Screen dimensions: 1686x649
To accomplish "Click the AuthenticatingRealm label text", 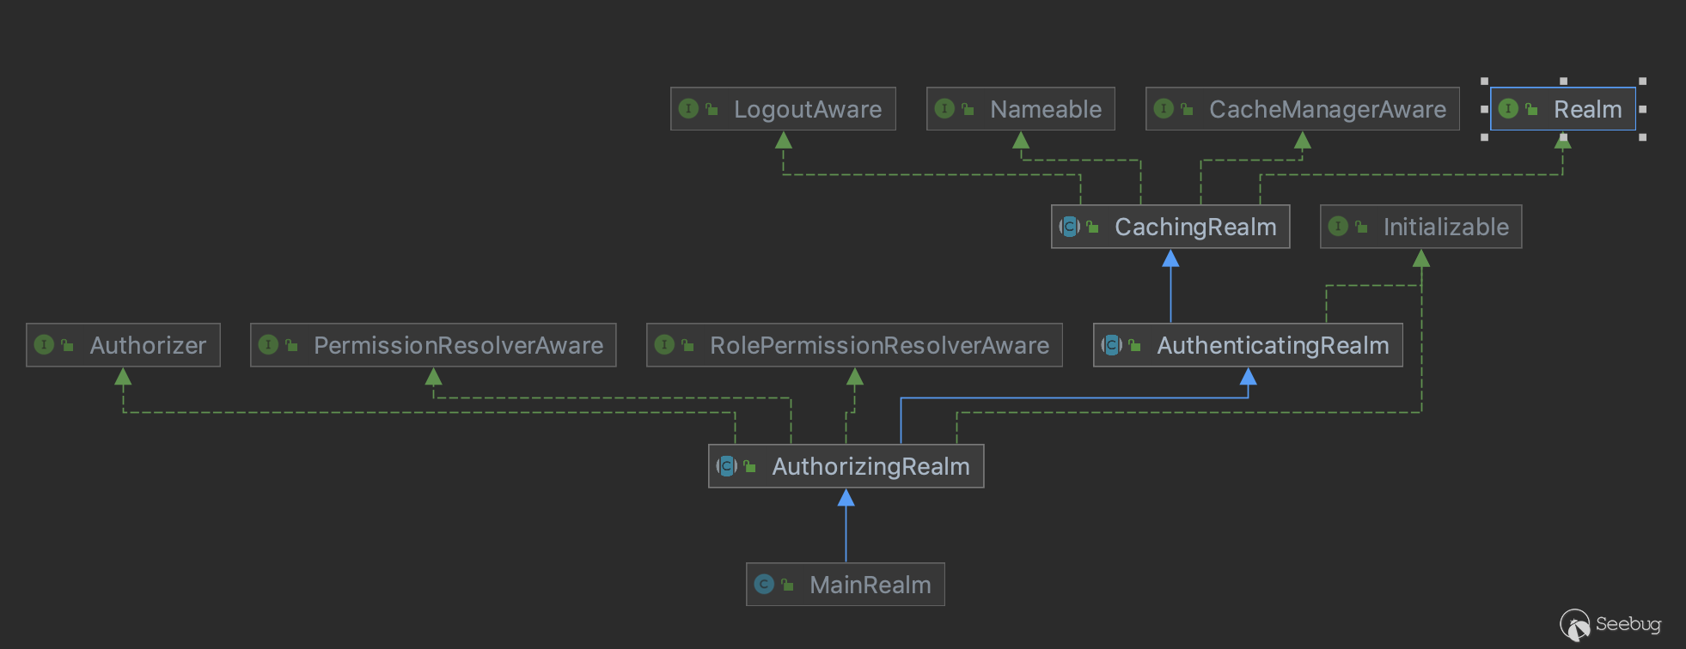I will point(1272,345).
